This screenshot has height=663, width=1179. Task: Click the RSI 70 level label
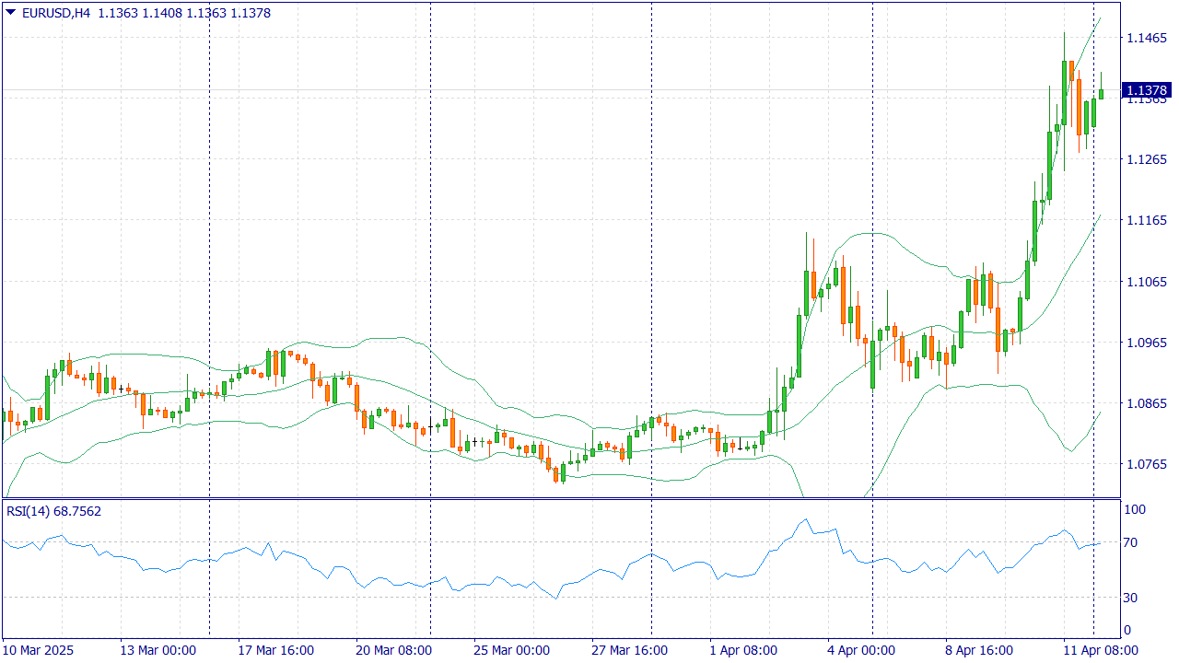click(1132, 542)
